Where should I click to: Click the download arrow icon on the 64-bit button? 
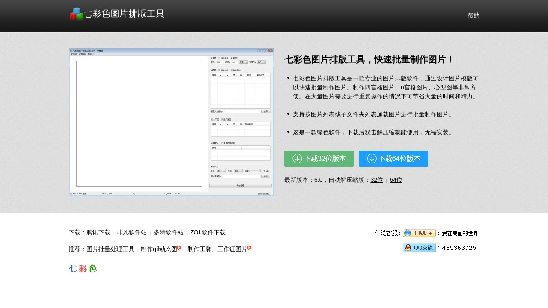tap(372, 158)
